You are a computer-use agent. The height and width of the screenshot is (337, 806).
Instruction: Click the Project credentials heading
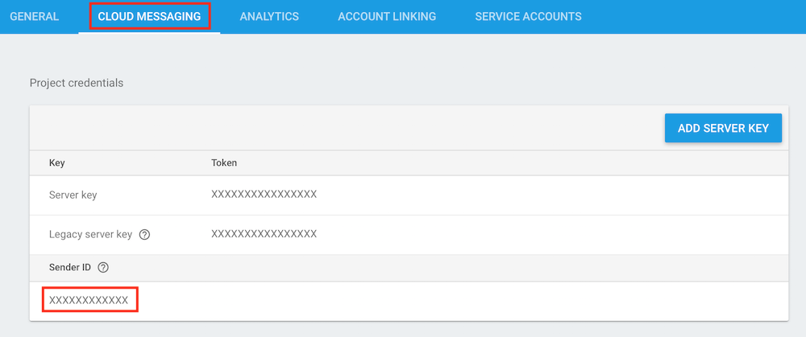click(77, 83)
